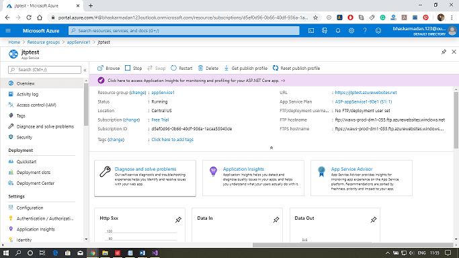Image resolution: width=459 pixels, height=258 pixels.
Task: Pin the jtptest blade to dashboard
Action: (444, 52)
